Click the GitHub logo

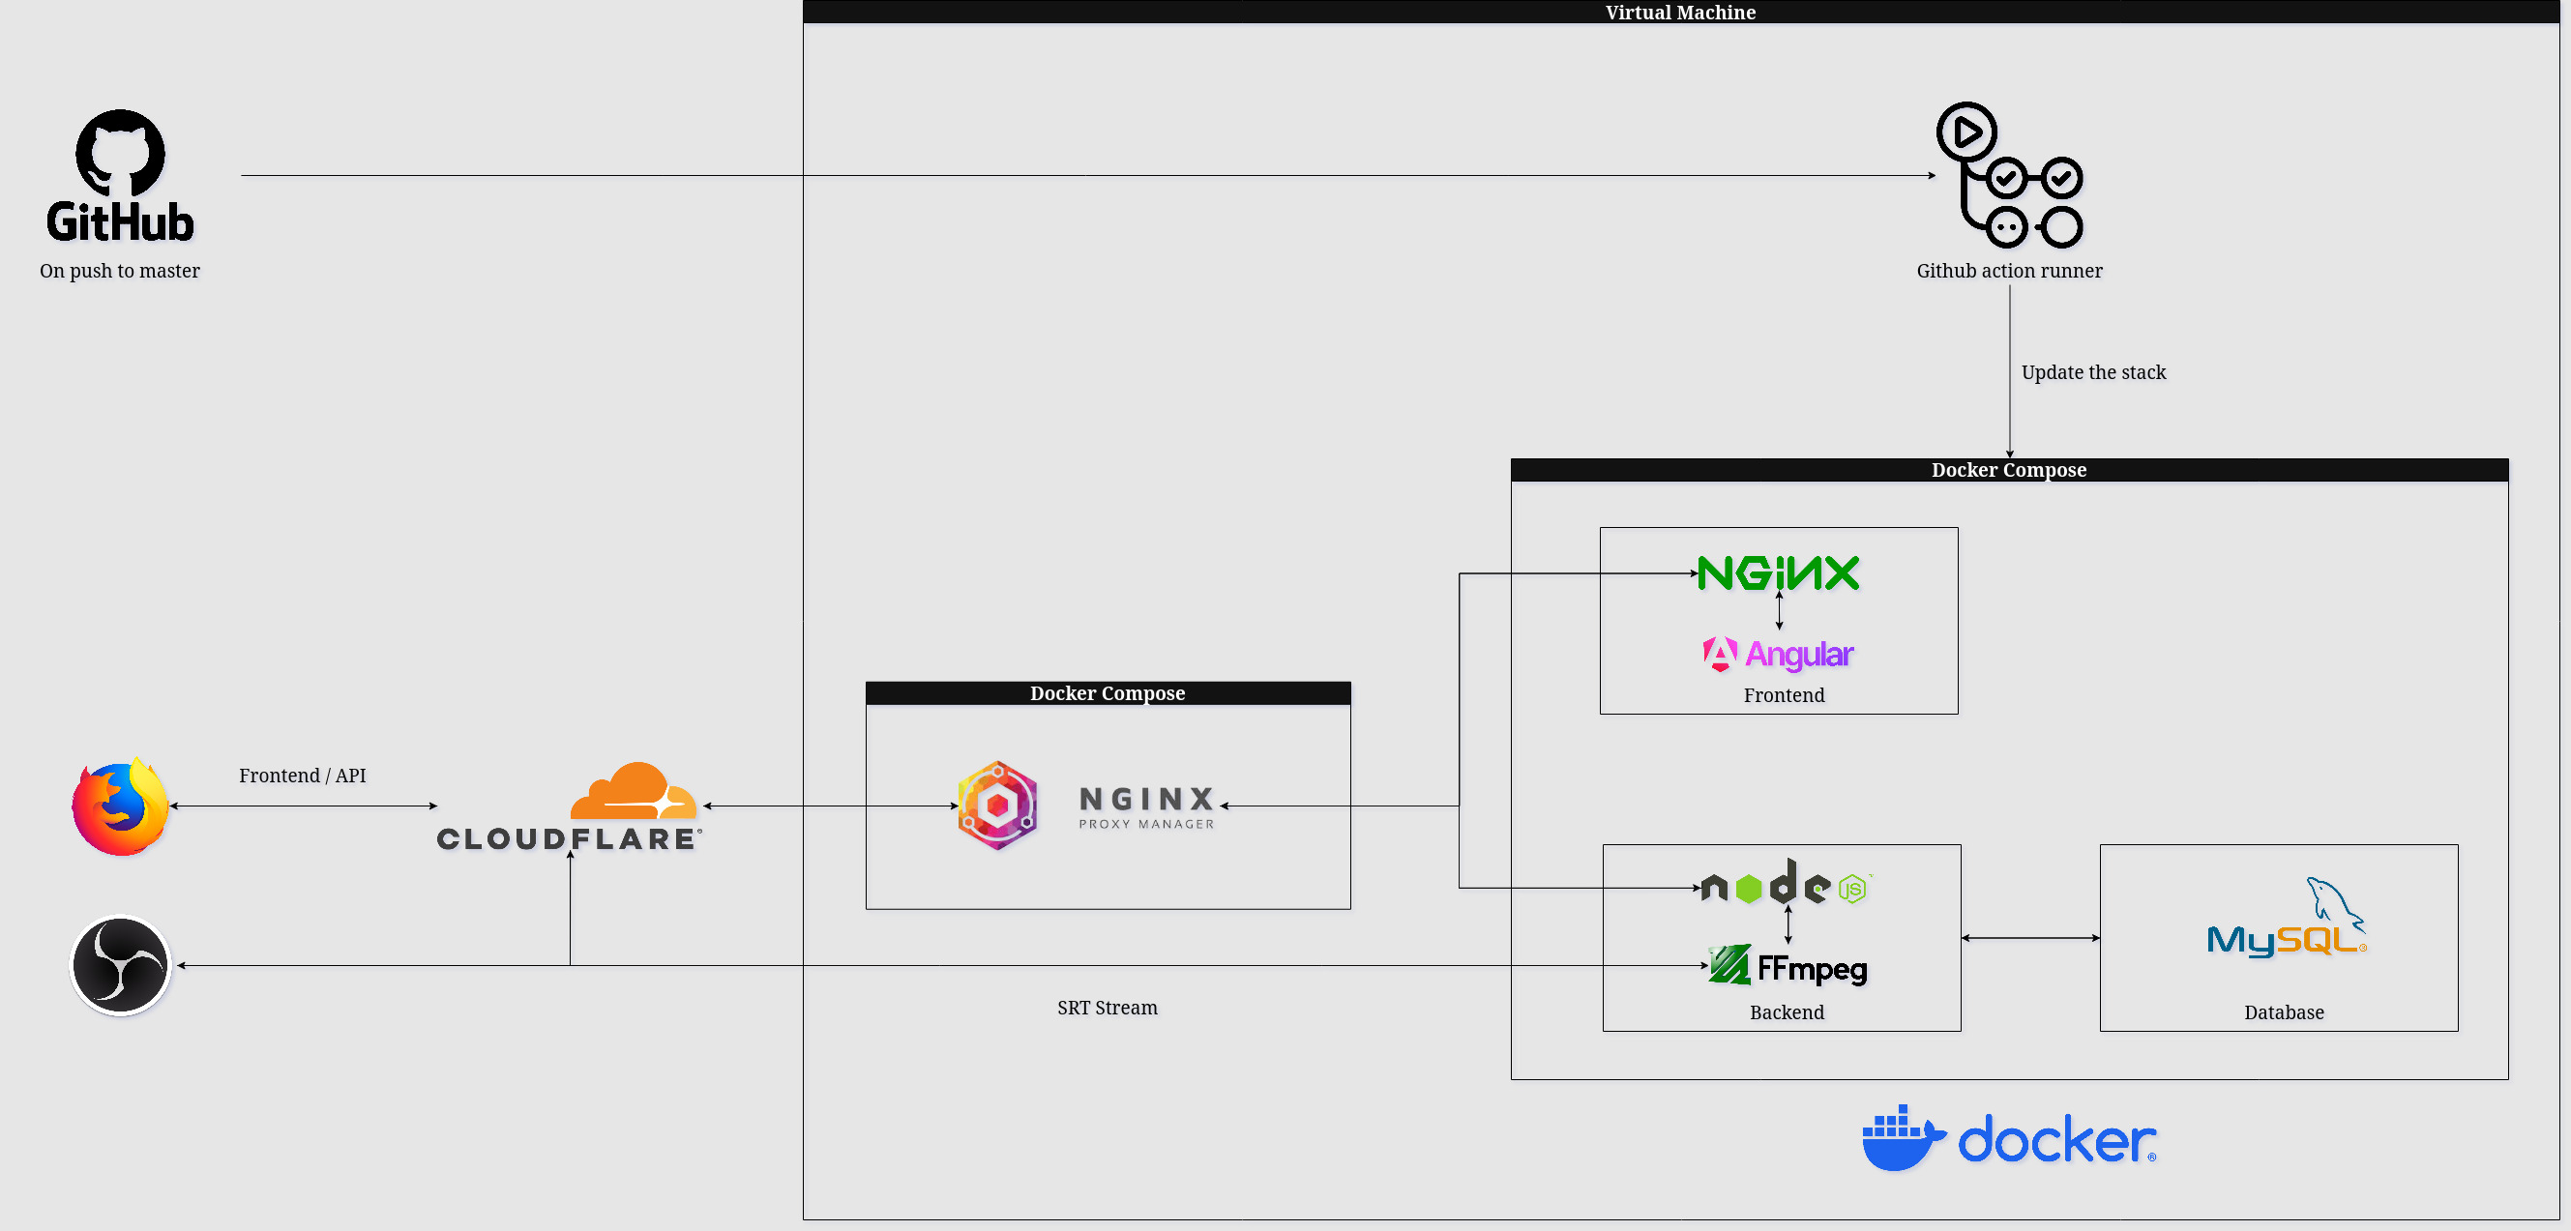click(x=120, y=176)
